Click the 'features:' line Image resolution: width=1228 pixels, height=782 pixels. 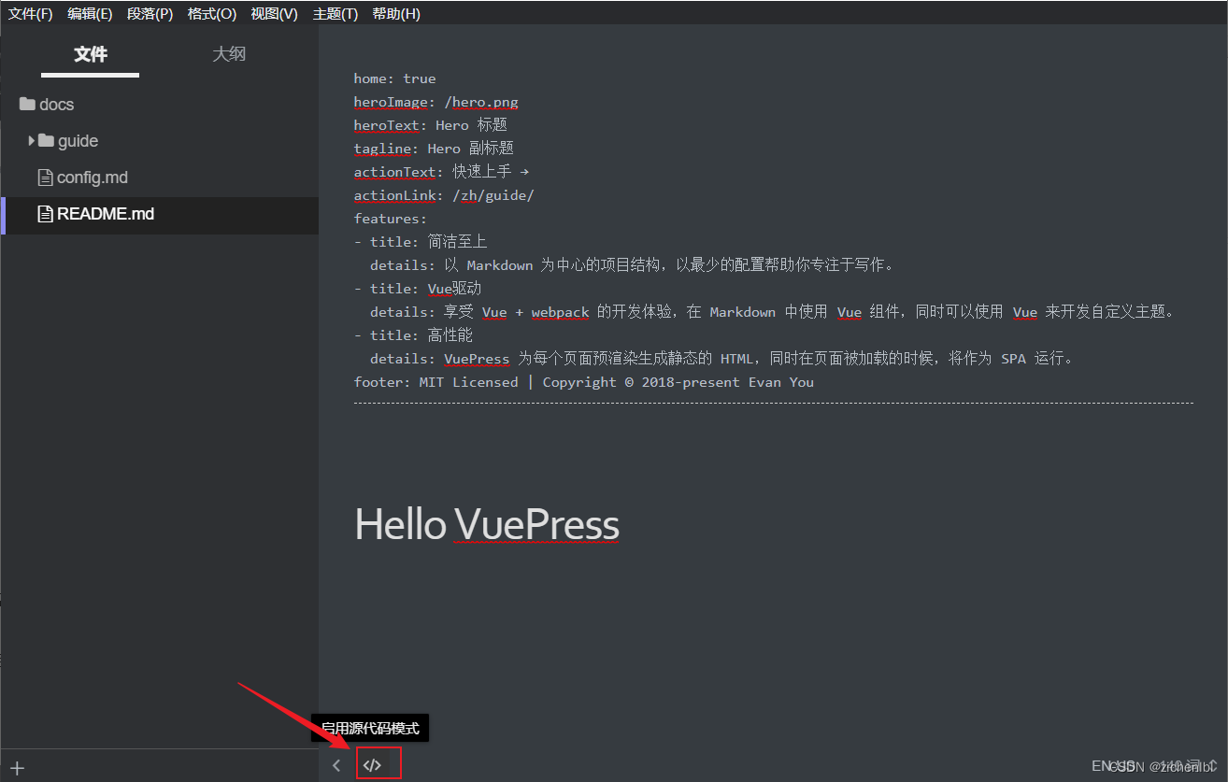(390, 219)
